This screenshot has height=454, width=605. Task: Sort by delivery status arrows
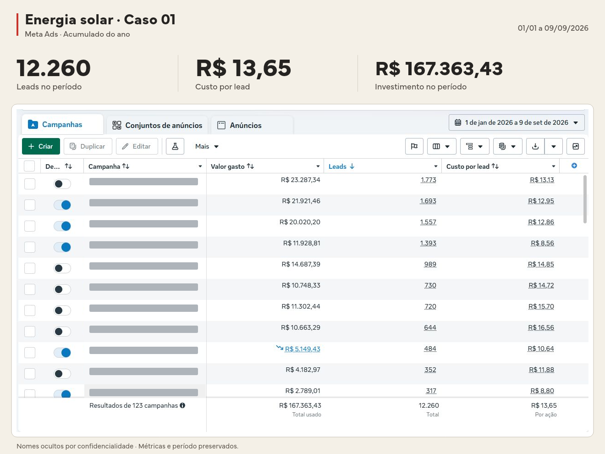pyautogui.click(x=68, y=166)
